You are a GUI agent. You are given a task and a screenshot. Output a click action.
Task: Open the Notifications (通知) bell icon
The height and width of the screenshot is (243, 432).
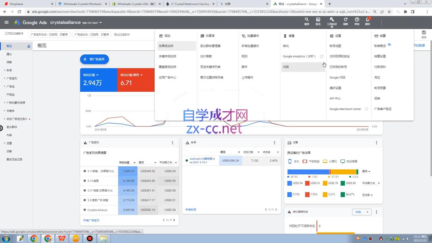pos(368,21)
